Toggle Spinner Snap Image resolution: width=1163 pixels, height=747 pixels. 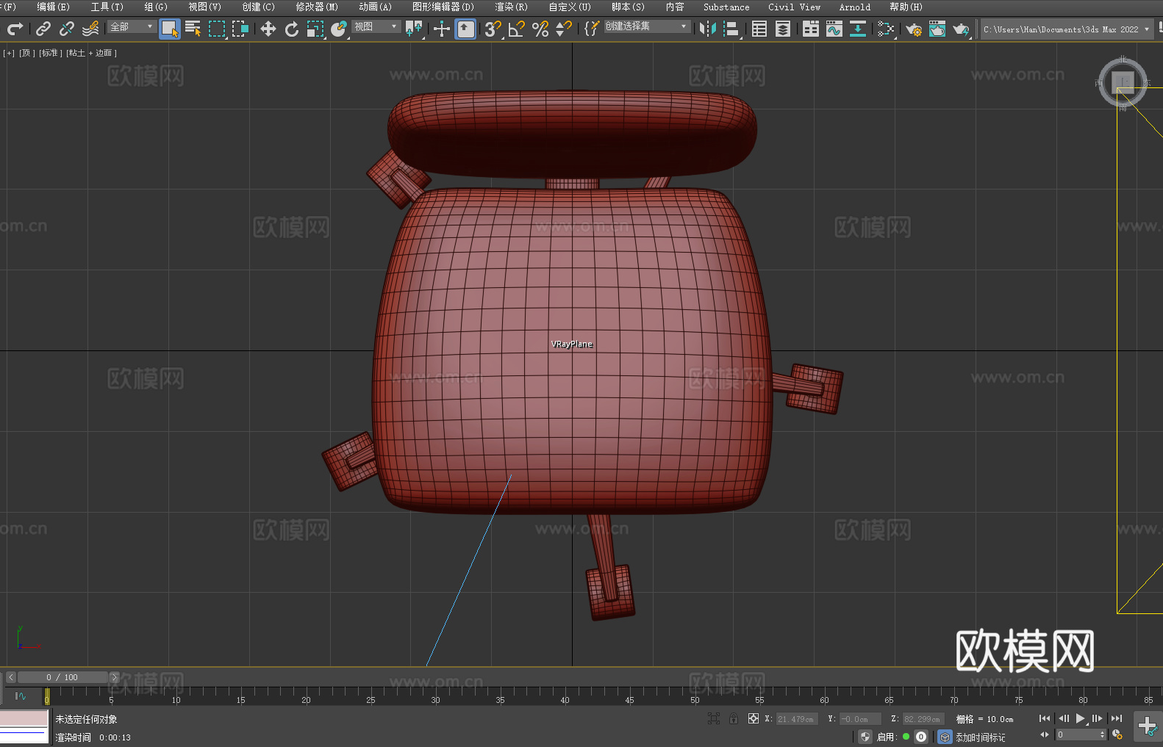click(564, 29)
